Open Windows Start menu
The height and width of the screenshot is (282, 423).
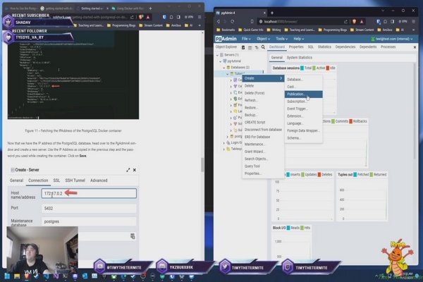click(x=7, y=276)
